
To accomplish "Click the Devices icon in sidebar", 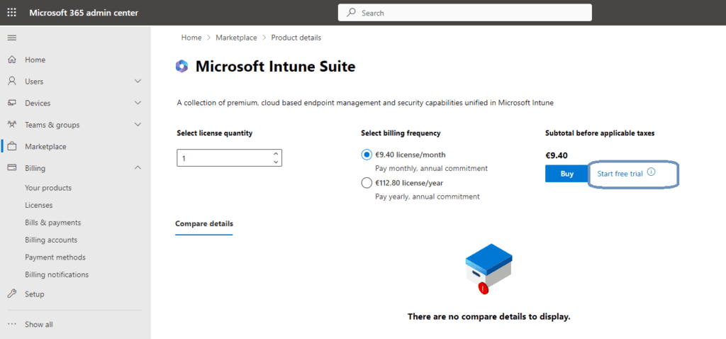I will click(12, 103).
